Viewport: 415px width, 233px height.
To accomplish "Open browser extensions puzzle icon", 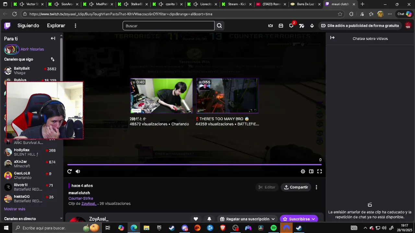I will tap(351, 14).
